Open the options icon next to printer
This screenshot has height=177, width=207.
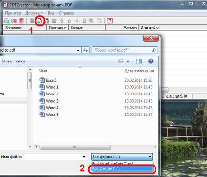click(x=14, y=21)
